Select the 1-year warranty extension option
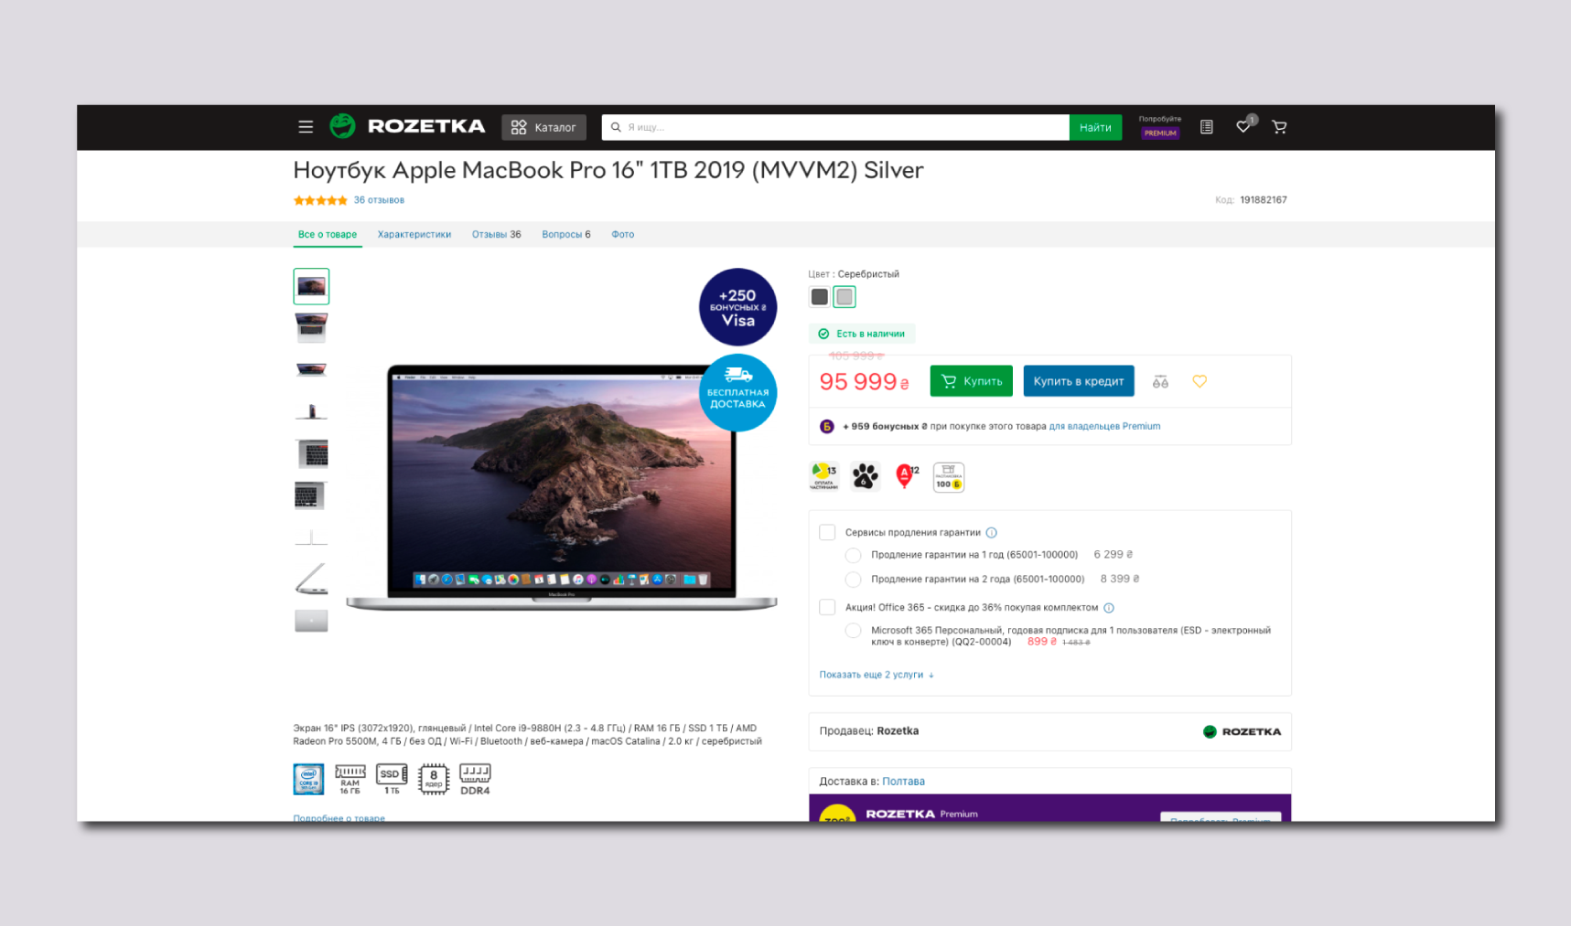The image size is (1571, 926). tap(853, 555)
